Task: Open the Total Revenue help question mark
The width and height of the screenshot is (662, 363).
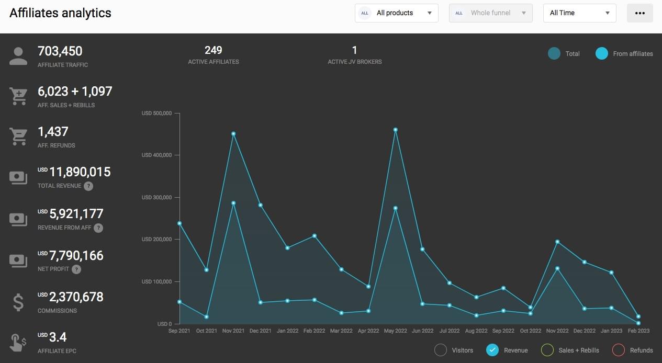Action: pos(88,186)
